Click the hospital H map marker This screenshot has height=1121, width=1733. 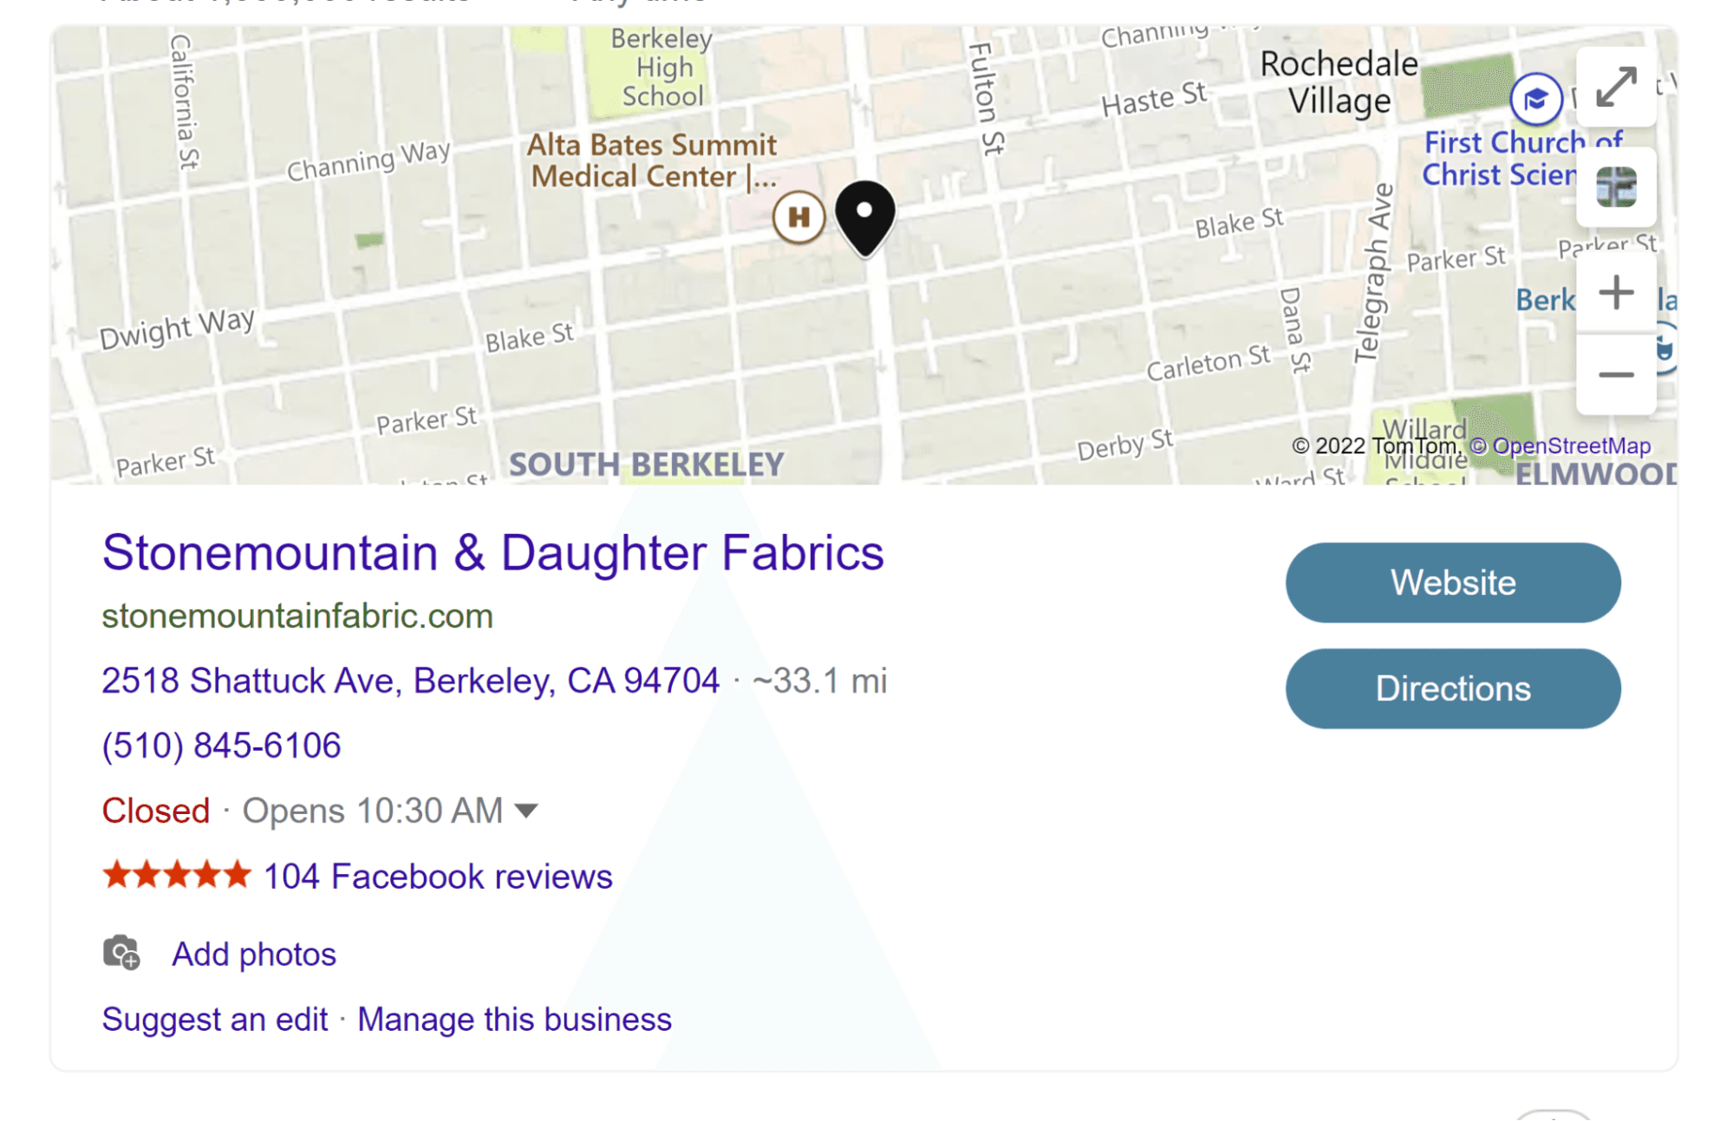798,217
